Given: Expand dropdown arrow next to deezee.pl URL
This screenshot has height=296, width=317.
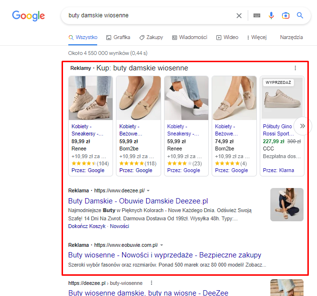Looking at the screenshot, I should coord(148,190).
